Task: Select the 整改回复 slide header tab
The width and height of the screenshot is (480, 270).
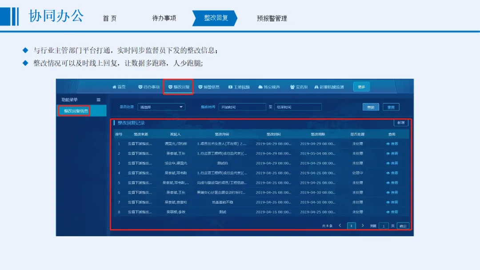Action: [x=215, y=18]
